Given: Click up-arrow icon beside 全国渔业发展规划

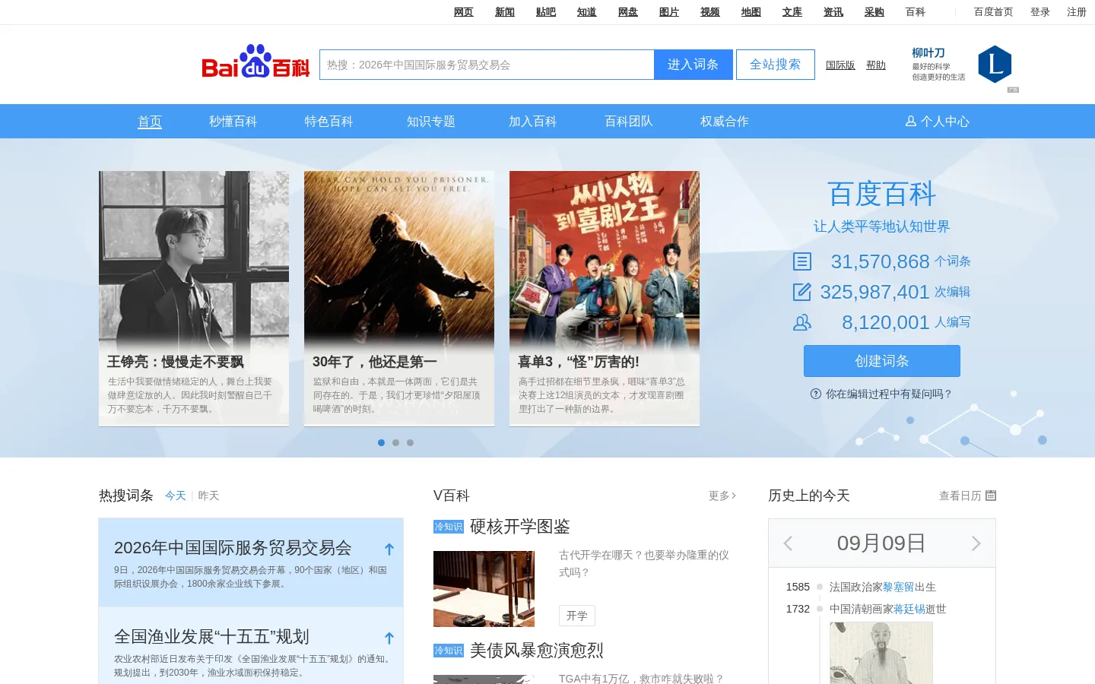Looking at the screenshot, I should click(x=389, y=638).
